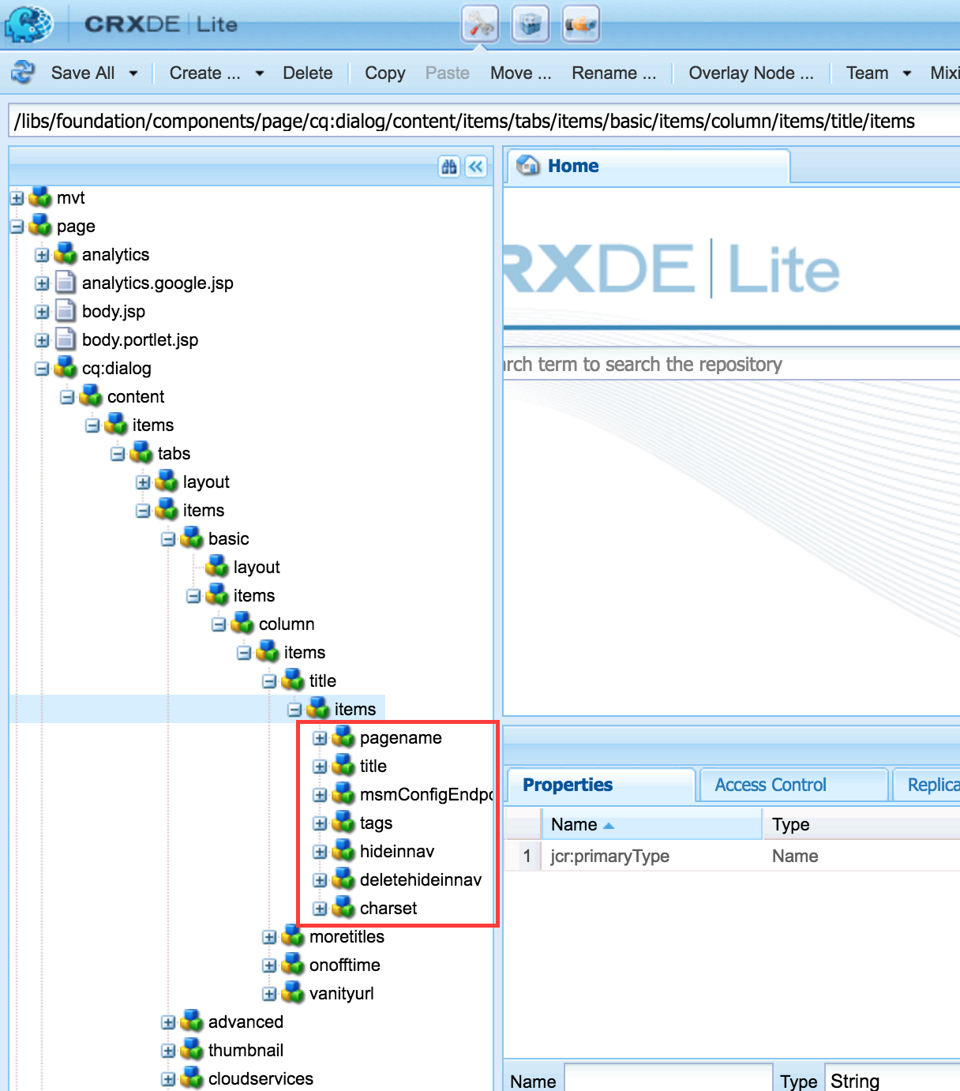Select the title node under items

[373, 766]
